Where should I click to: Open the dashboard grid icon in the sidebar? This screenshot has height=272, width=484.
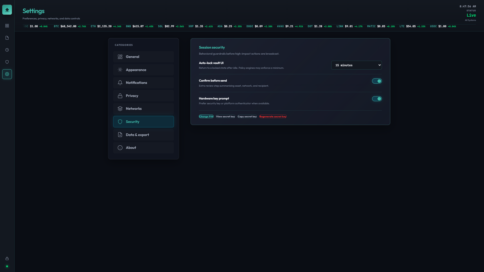pos(7,25)
